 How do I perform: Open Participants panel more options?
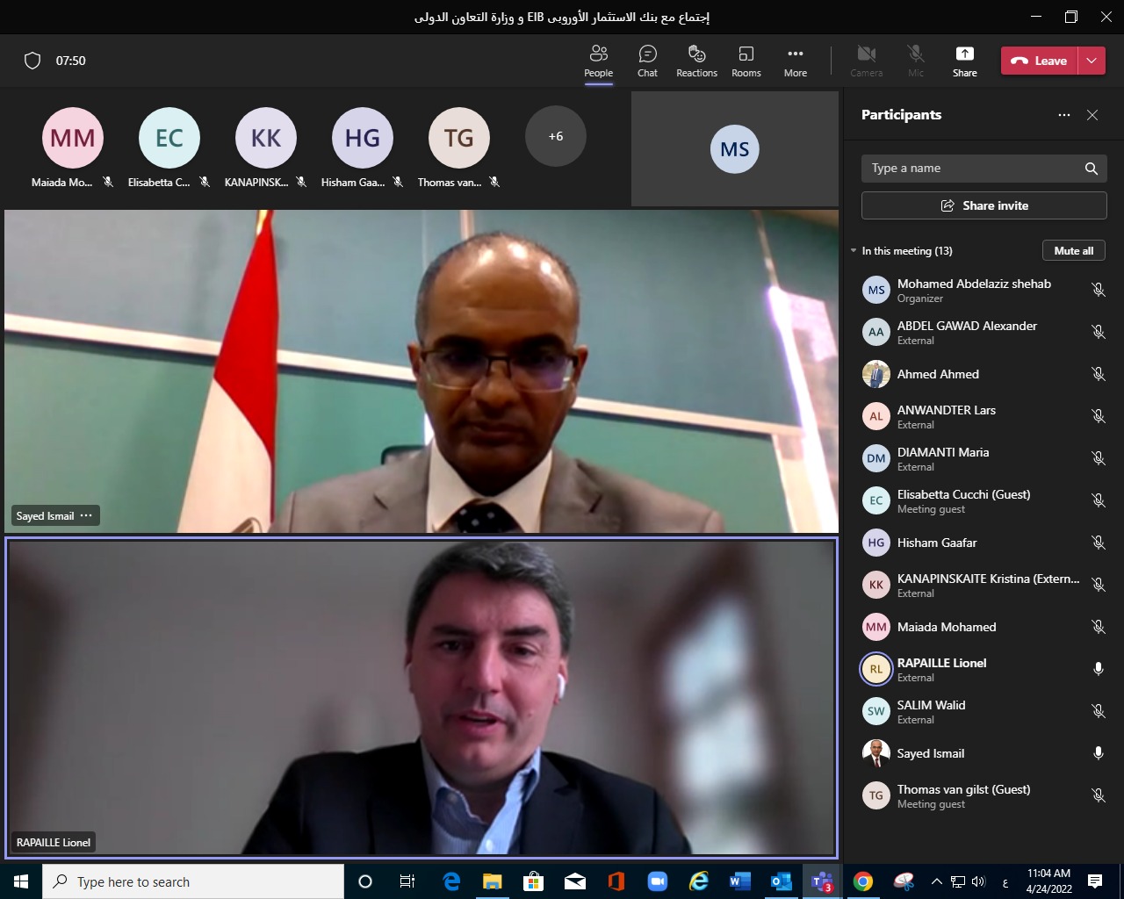point(1064,115)
